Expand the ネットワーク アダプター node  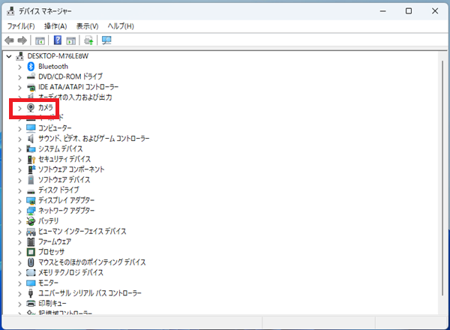tap(19, 211)
